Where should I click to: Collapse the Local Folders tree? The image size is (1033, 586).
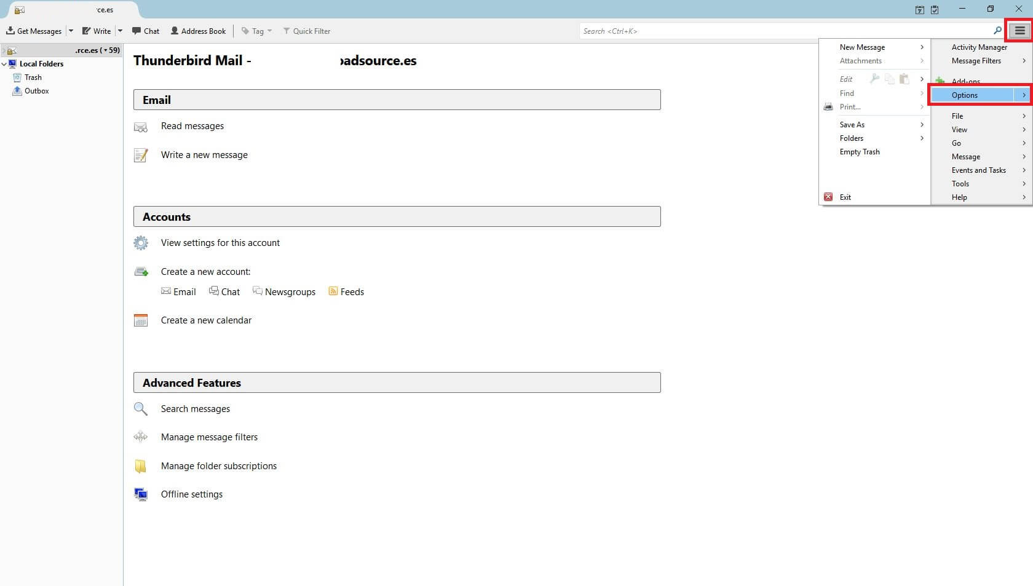click(4, 64)
